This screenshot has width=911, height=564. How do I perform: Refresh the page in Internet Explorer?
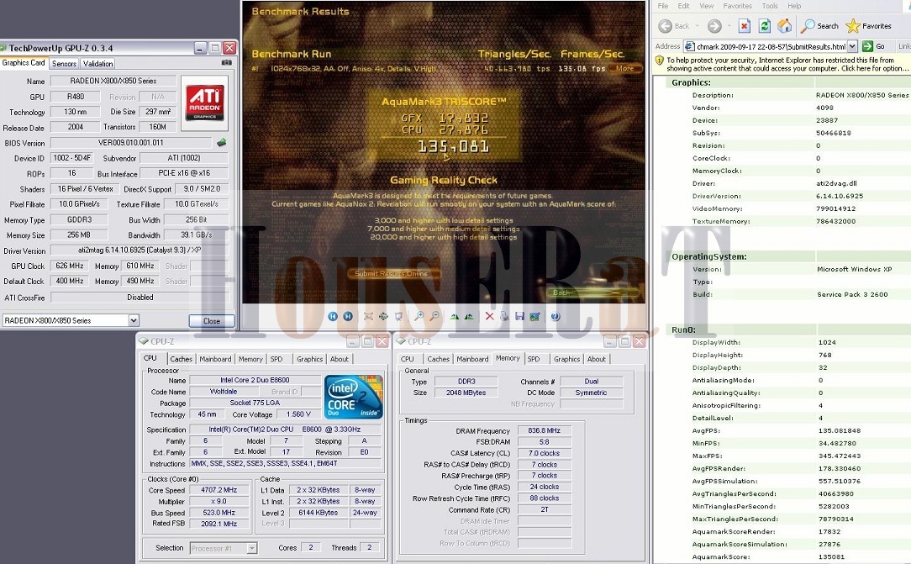[x=765, y=25]
